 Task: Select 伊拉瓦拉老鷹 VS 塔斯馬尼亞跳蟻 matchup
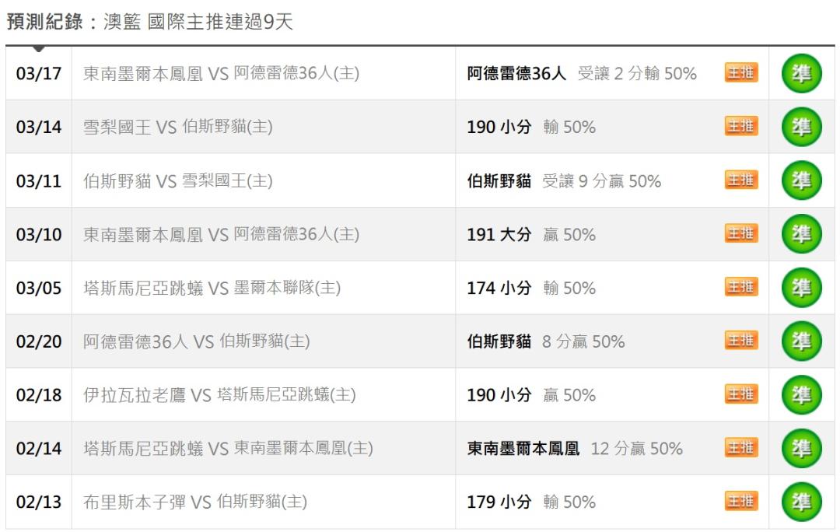click(x=219, y=395)
